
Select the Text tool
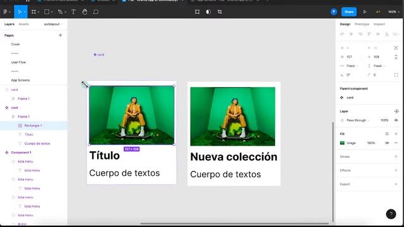[73, 12]
